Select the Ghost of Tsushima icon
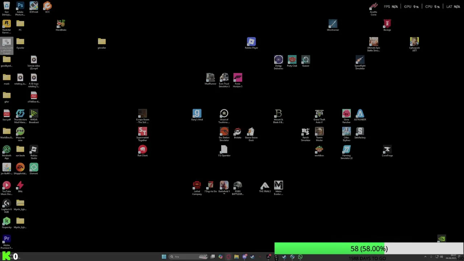This screenshot has height=261, width=464. [224, 116]
